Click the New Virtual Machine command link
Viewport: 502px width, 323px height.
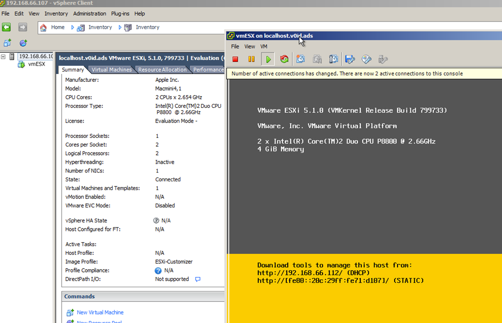click(100, 312)
